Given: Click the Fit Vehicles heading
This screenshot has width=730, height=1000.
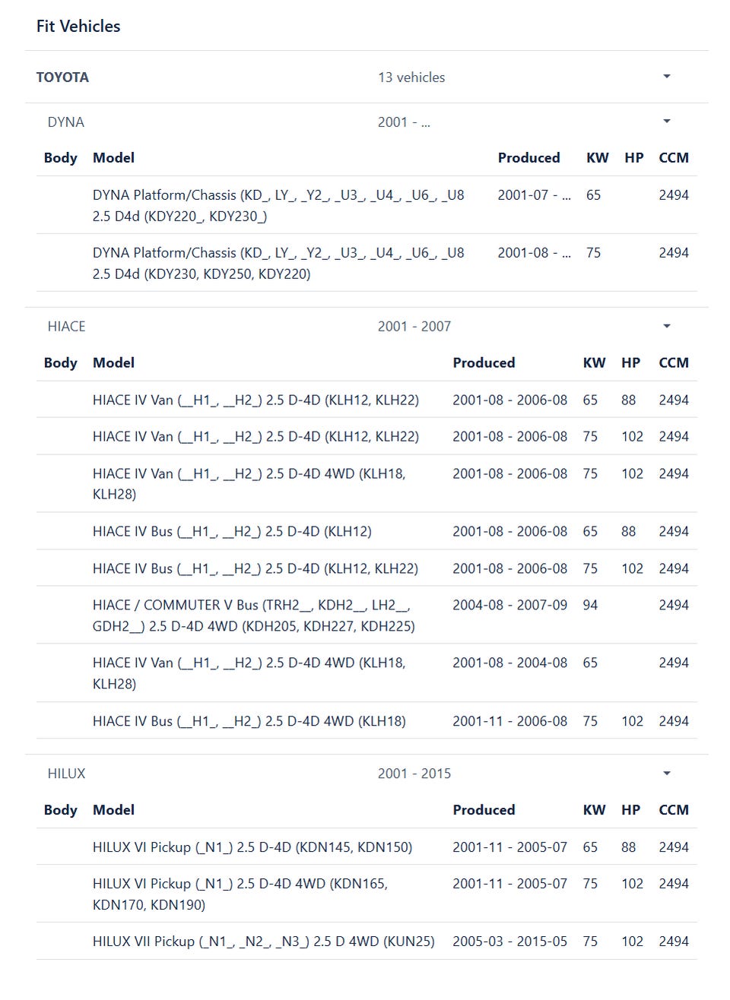Looking at the screenshot, I should tap(78, 27).
